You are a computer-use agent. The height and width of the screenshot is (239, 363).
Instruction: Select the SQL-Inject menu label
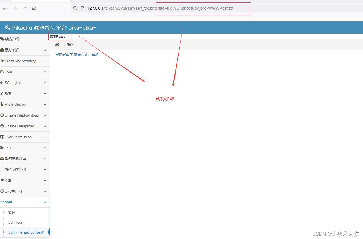13,83
